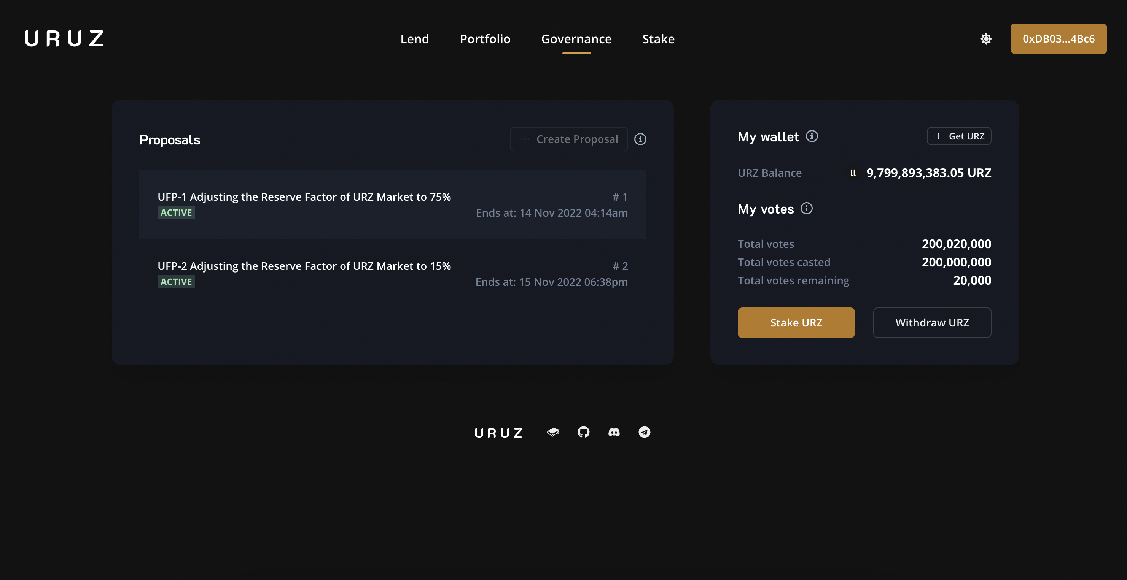Select the Governance tab

tap(576, 39)
